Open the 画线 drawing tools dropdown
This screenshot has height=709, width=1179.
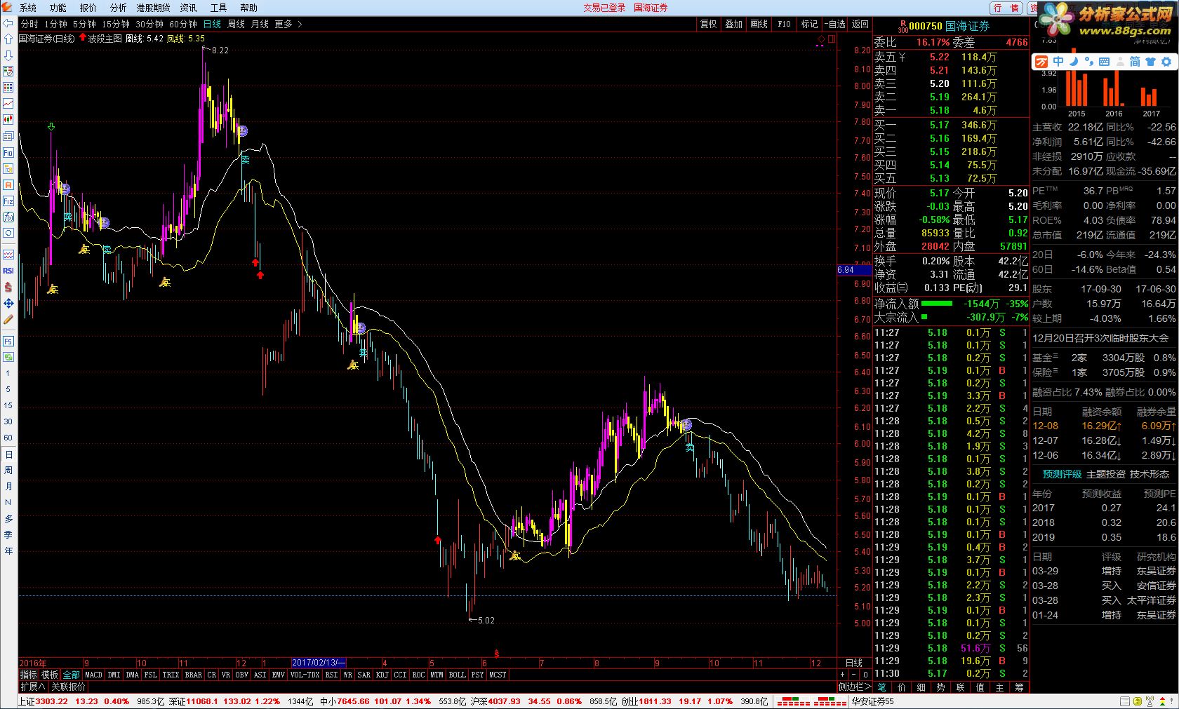pos(759,24)
